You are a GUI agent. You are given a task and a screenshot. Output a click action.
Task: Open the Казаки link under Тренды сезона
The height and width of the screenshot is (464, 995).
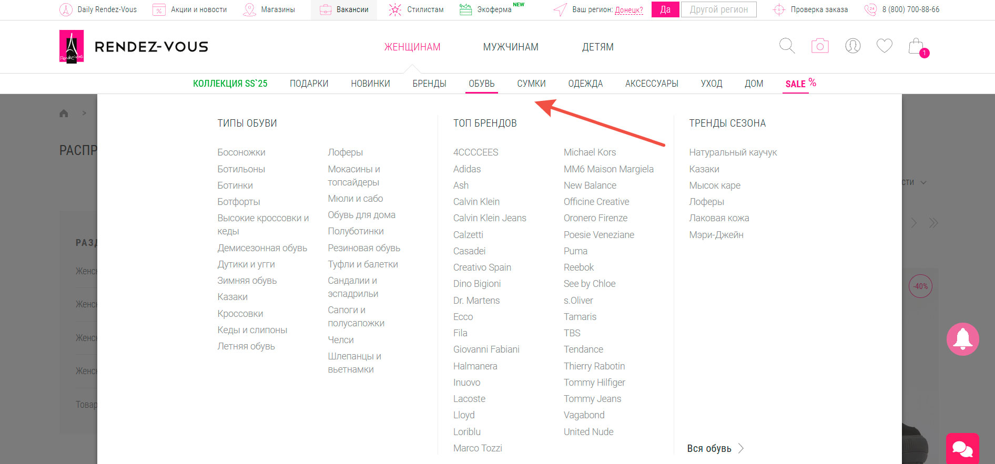click(704, 169)
